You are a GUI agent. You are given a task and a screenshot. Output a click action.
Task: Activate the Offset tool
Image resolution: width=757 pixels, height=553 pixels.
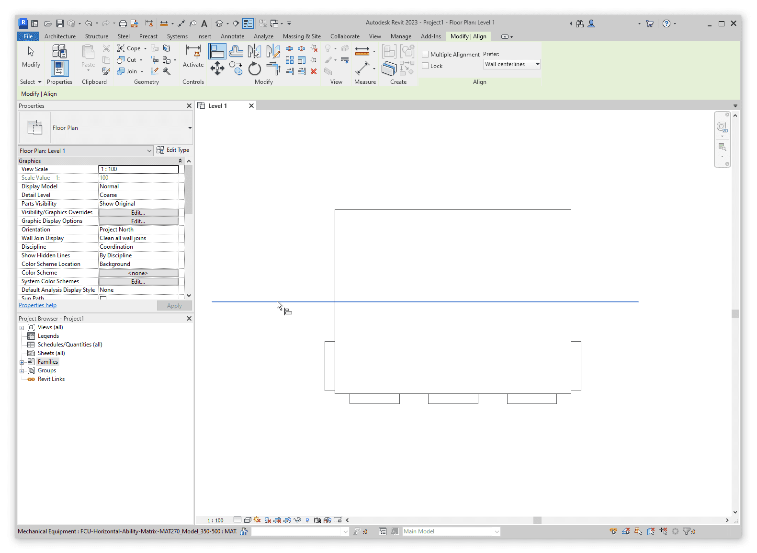pyautogui.click(x=236, y=51)
